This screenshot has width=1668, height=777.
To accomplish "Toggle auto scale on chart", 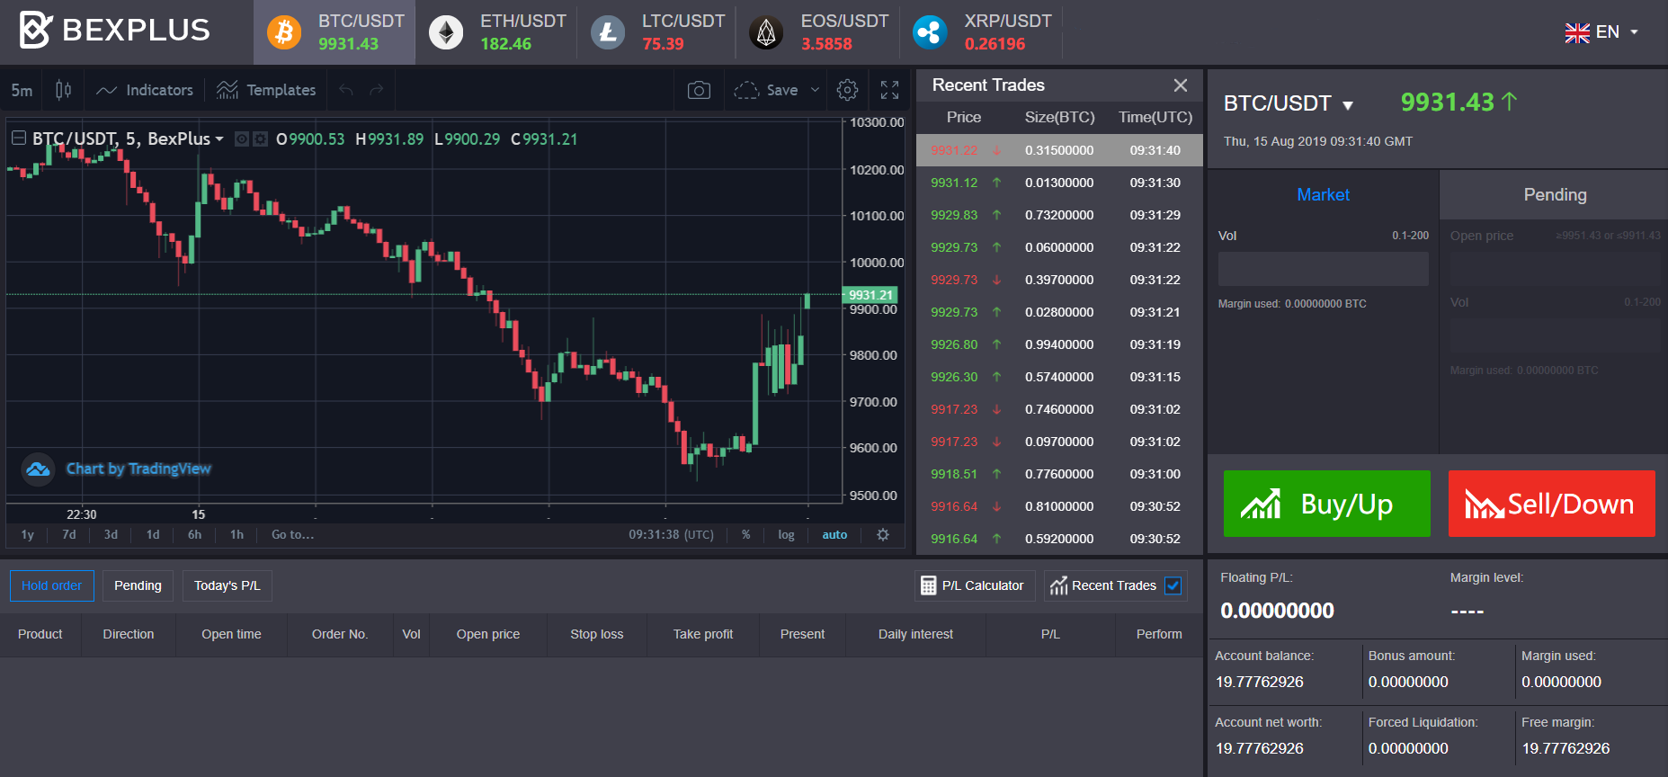I will 834,534.
